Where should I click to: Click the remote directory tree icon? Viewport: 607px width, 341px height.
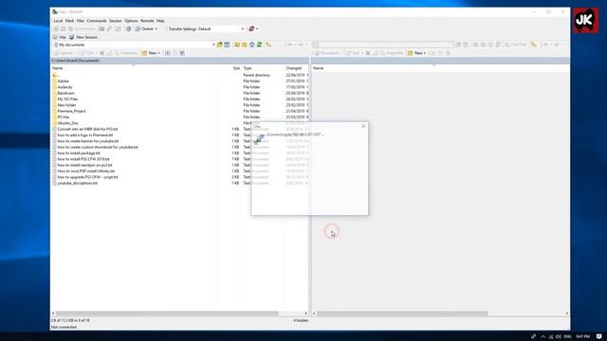point(534,45)
